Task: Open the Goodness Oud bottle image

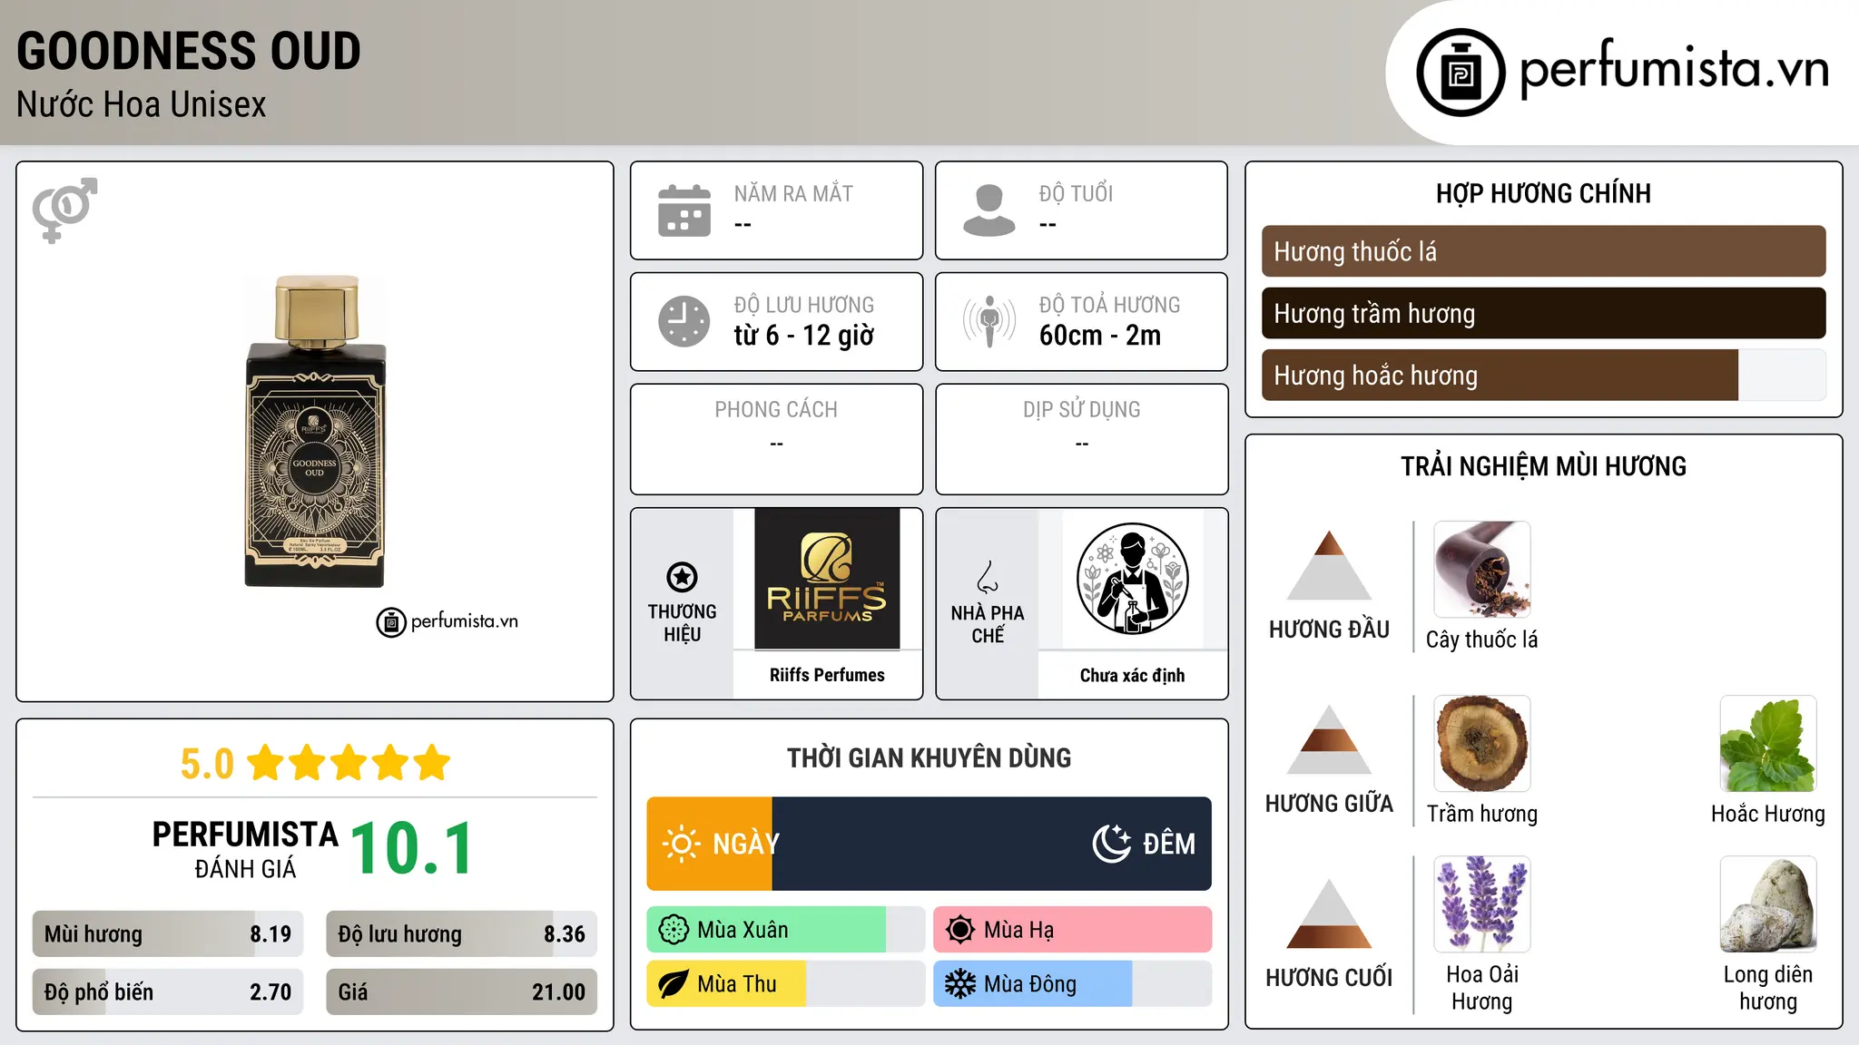Action: (315, 432)
